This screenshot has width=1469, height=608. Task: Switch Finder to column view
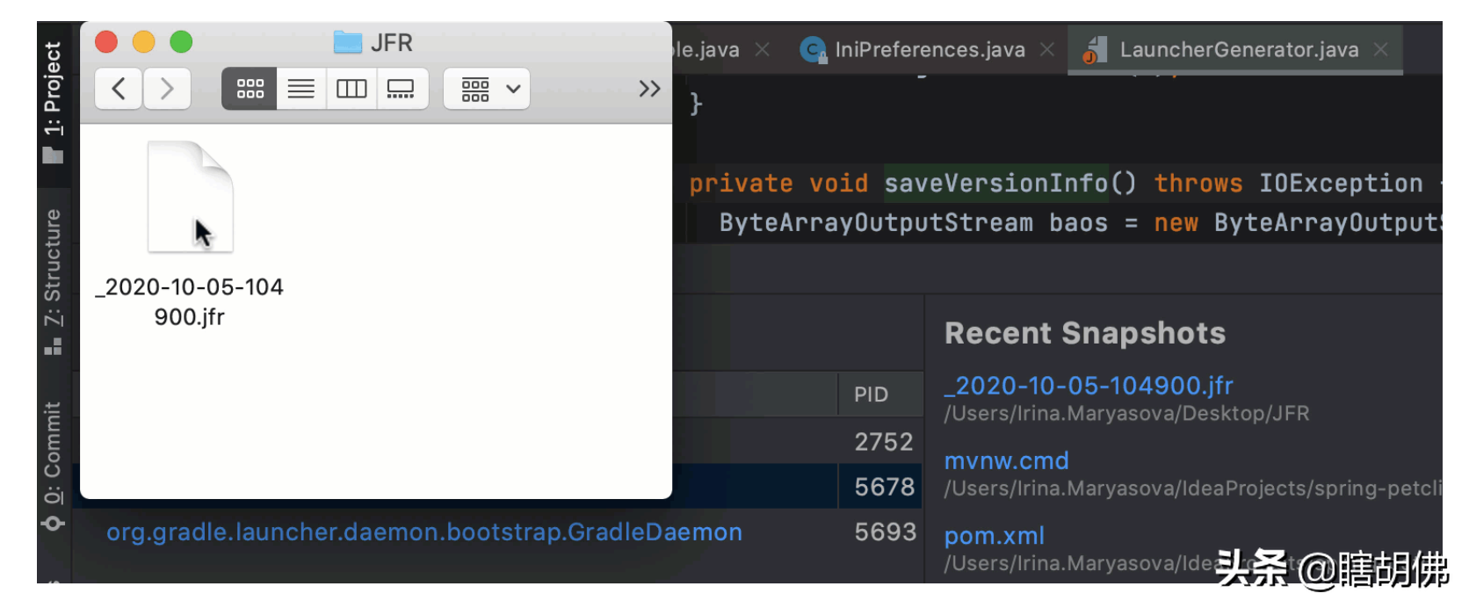click(351, 89)
